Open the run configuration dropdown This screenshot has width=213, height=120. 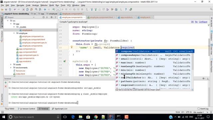pos(58,9)
